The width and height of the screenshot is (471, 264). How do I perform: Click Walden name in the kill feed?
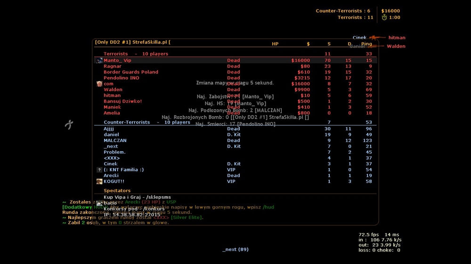point(396,46)
